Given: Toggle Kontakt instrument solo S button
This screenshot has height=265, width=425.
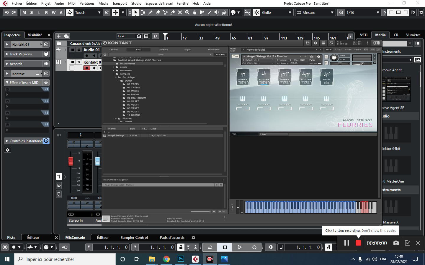Looking at the screenshot, I should 326,57.
